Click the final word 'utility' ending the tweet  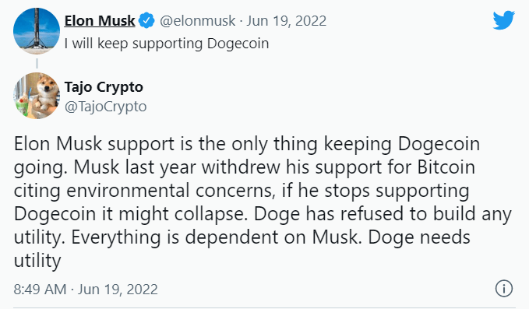click(x=37, y=261)
